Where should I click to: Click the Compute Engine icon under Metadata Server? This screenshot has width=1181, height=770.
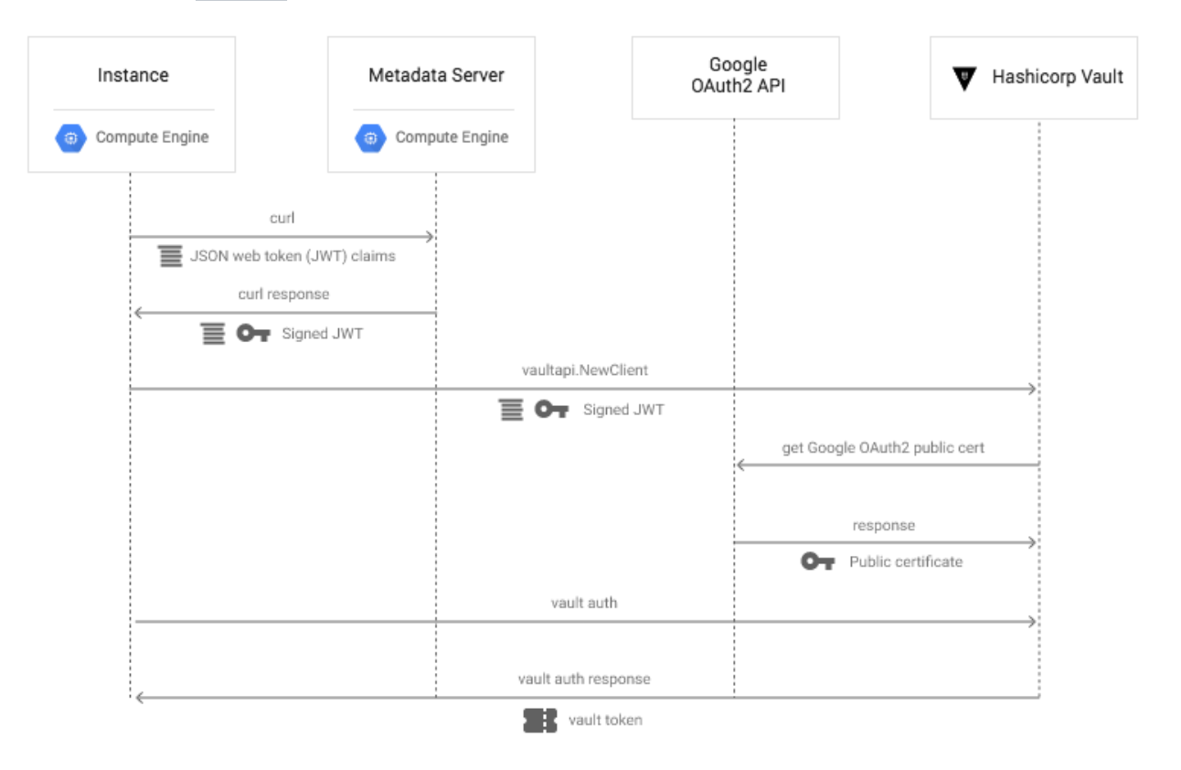pyautogui.click(x=370, y=138)
